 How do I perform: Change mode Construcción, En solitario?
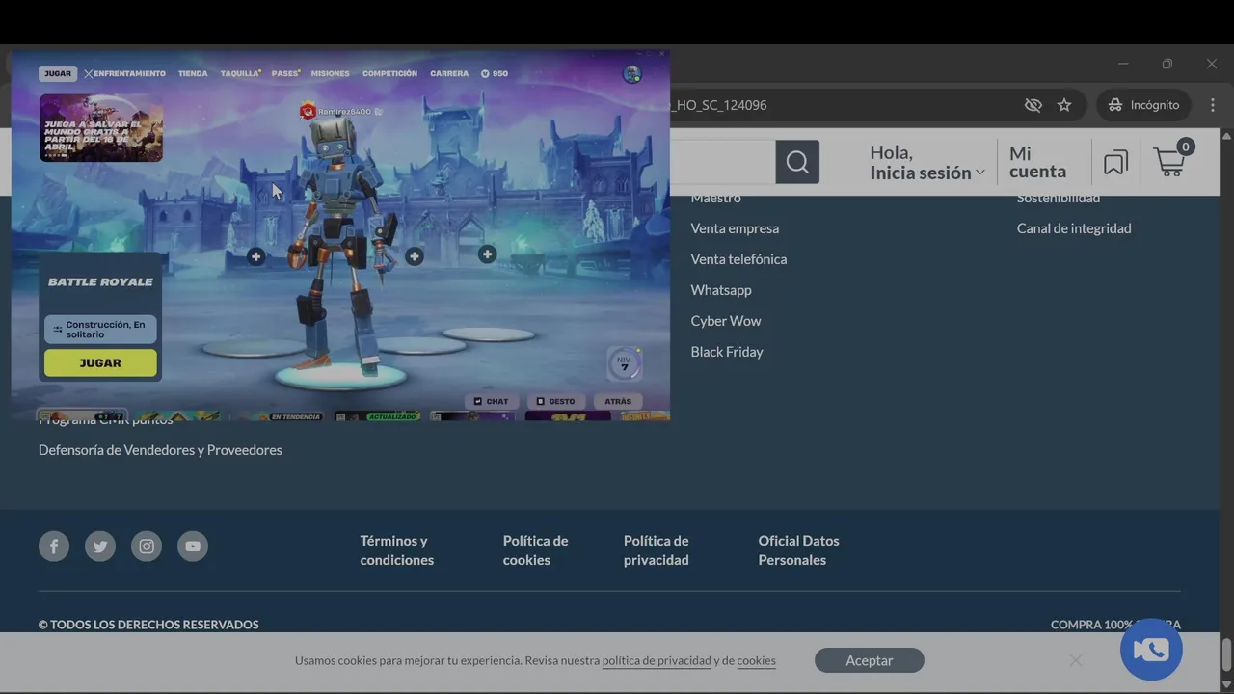pos(100,330)
